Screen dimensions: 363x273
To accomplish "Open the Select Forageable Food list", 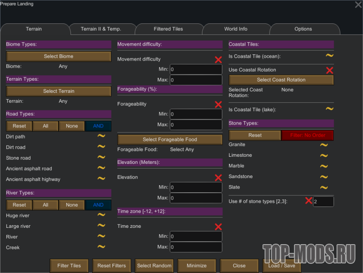I will pyautogui.click(x=170, y=140).
